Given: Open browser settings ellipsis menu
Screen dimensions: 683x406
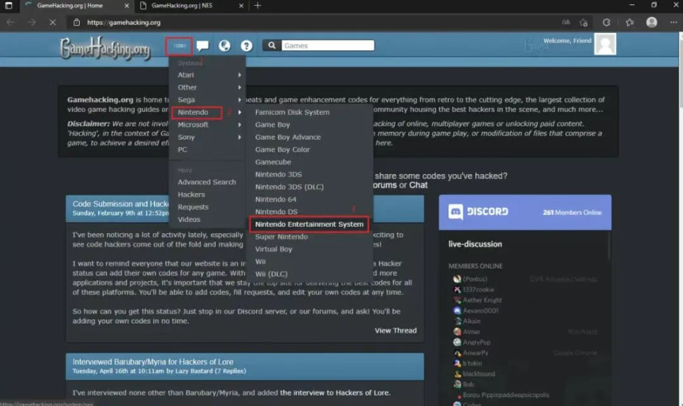Looking at the screenshot, I should coord(673,23).
